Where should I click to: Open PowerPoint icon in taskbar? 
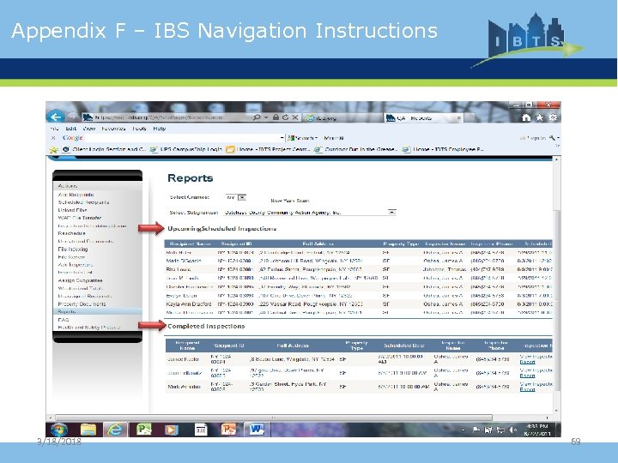click(x=228, y=430)
